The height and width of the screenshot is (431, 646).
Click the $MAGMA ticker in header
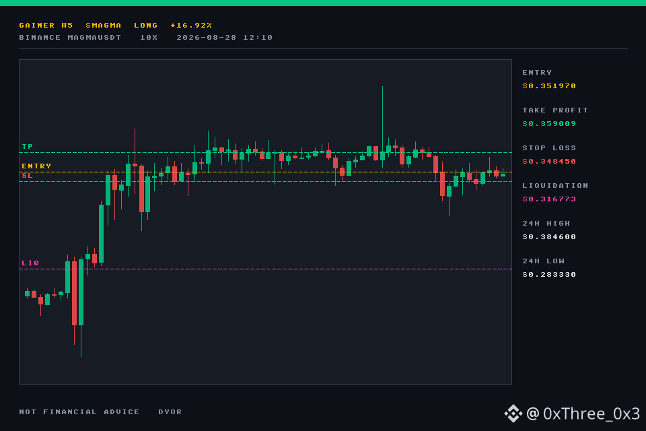(x=104, y=25)
